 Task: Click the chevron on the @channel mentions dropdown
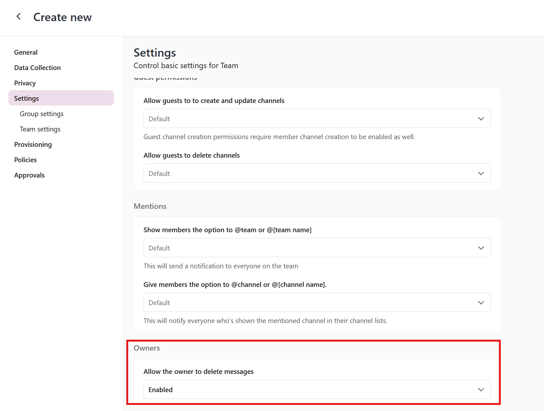pos(481,302)
